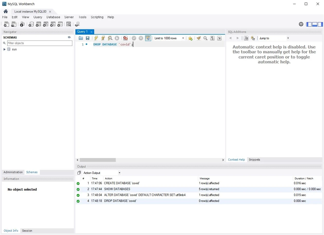Click the Filter objects search field
Viewport: 324px width, 235px height.
click(x=40, y=43)
